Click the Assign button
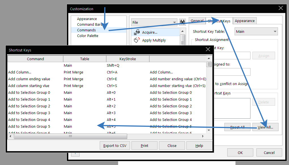Viewport: 289px width, 165px height. (x=264, y=56)
